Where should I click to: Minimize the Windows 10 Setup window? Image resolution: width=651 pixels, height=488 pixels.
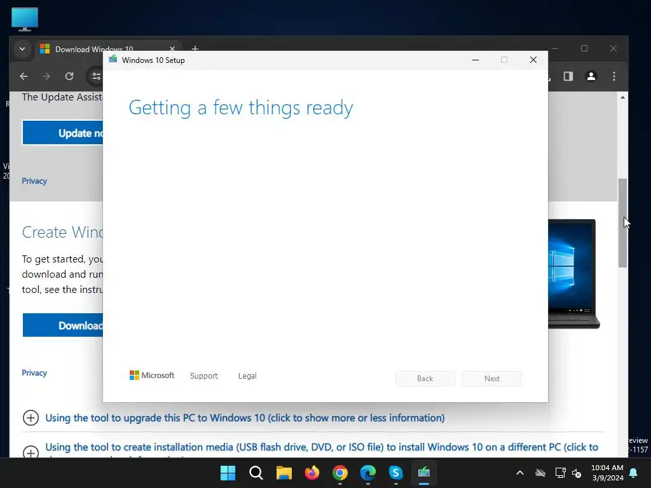pos(476,60)
